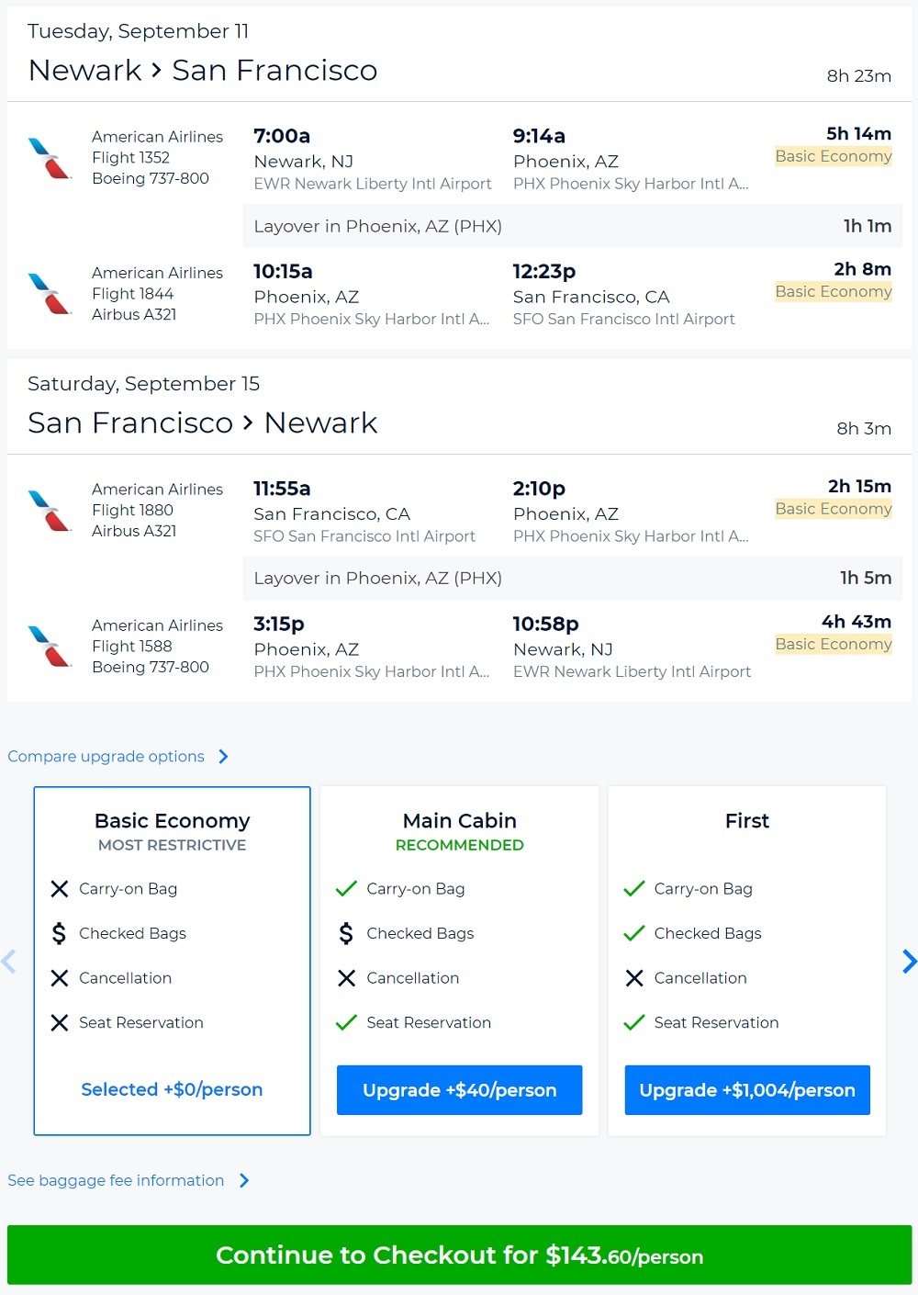
Task: Click Selected +$0/person on Basic Economy
Action: coord(172,1090)
